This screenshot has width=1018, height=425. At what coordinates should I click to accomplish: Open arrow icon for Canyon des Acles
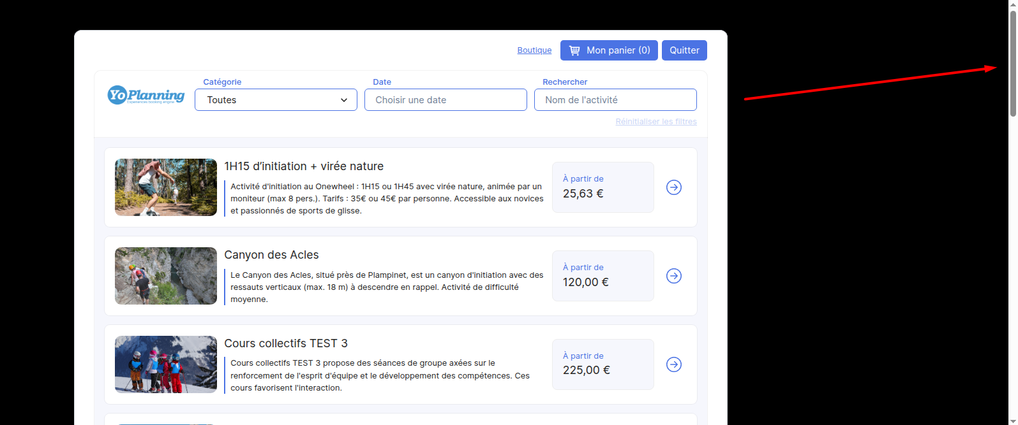click(674, 276)
